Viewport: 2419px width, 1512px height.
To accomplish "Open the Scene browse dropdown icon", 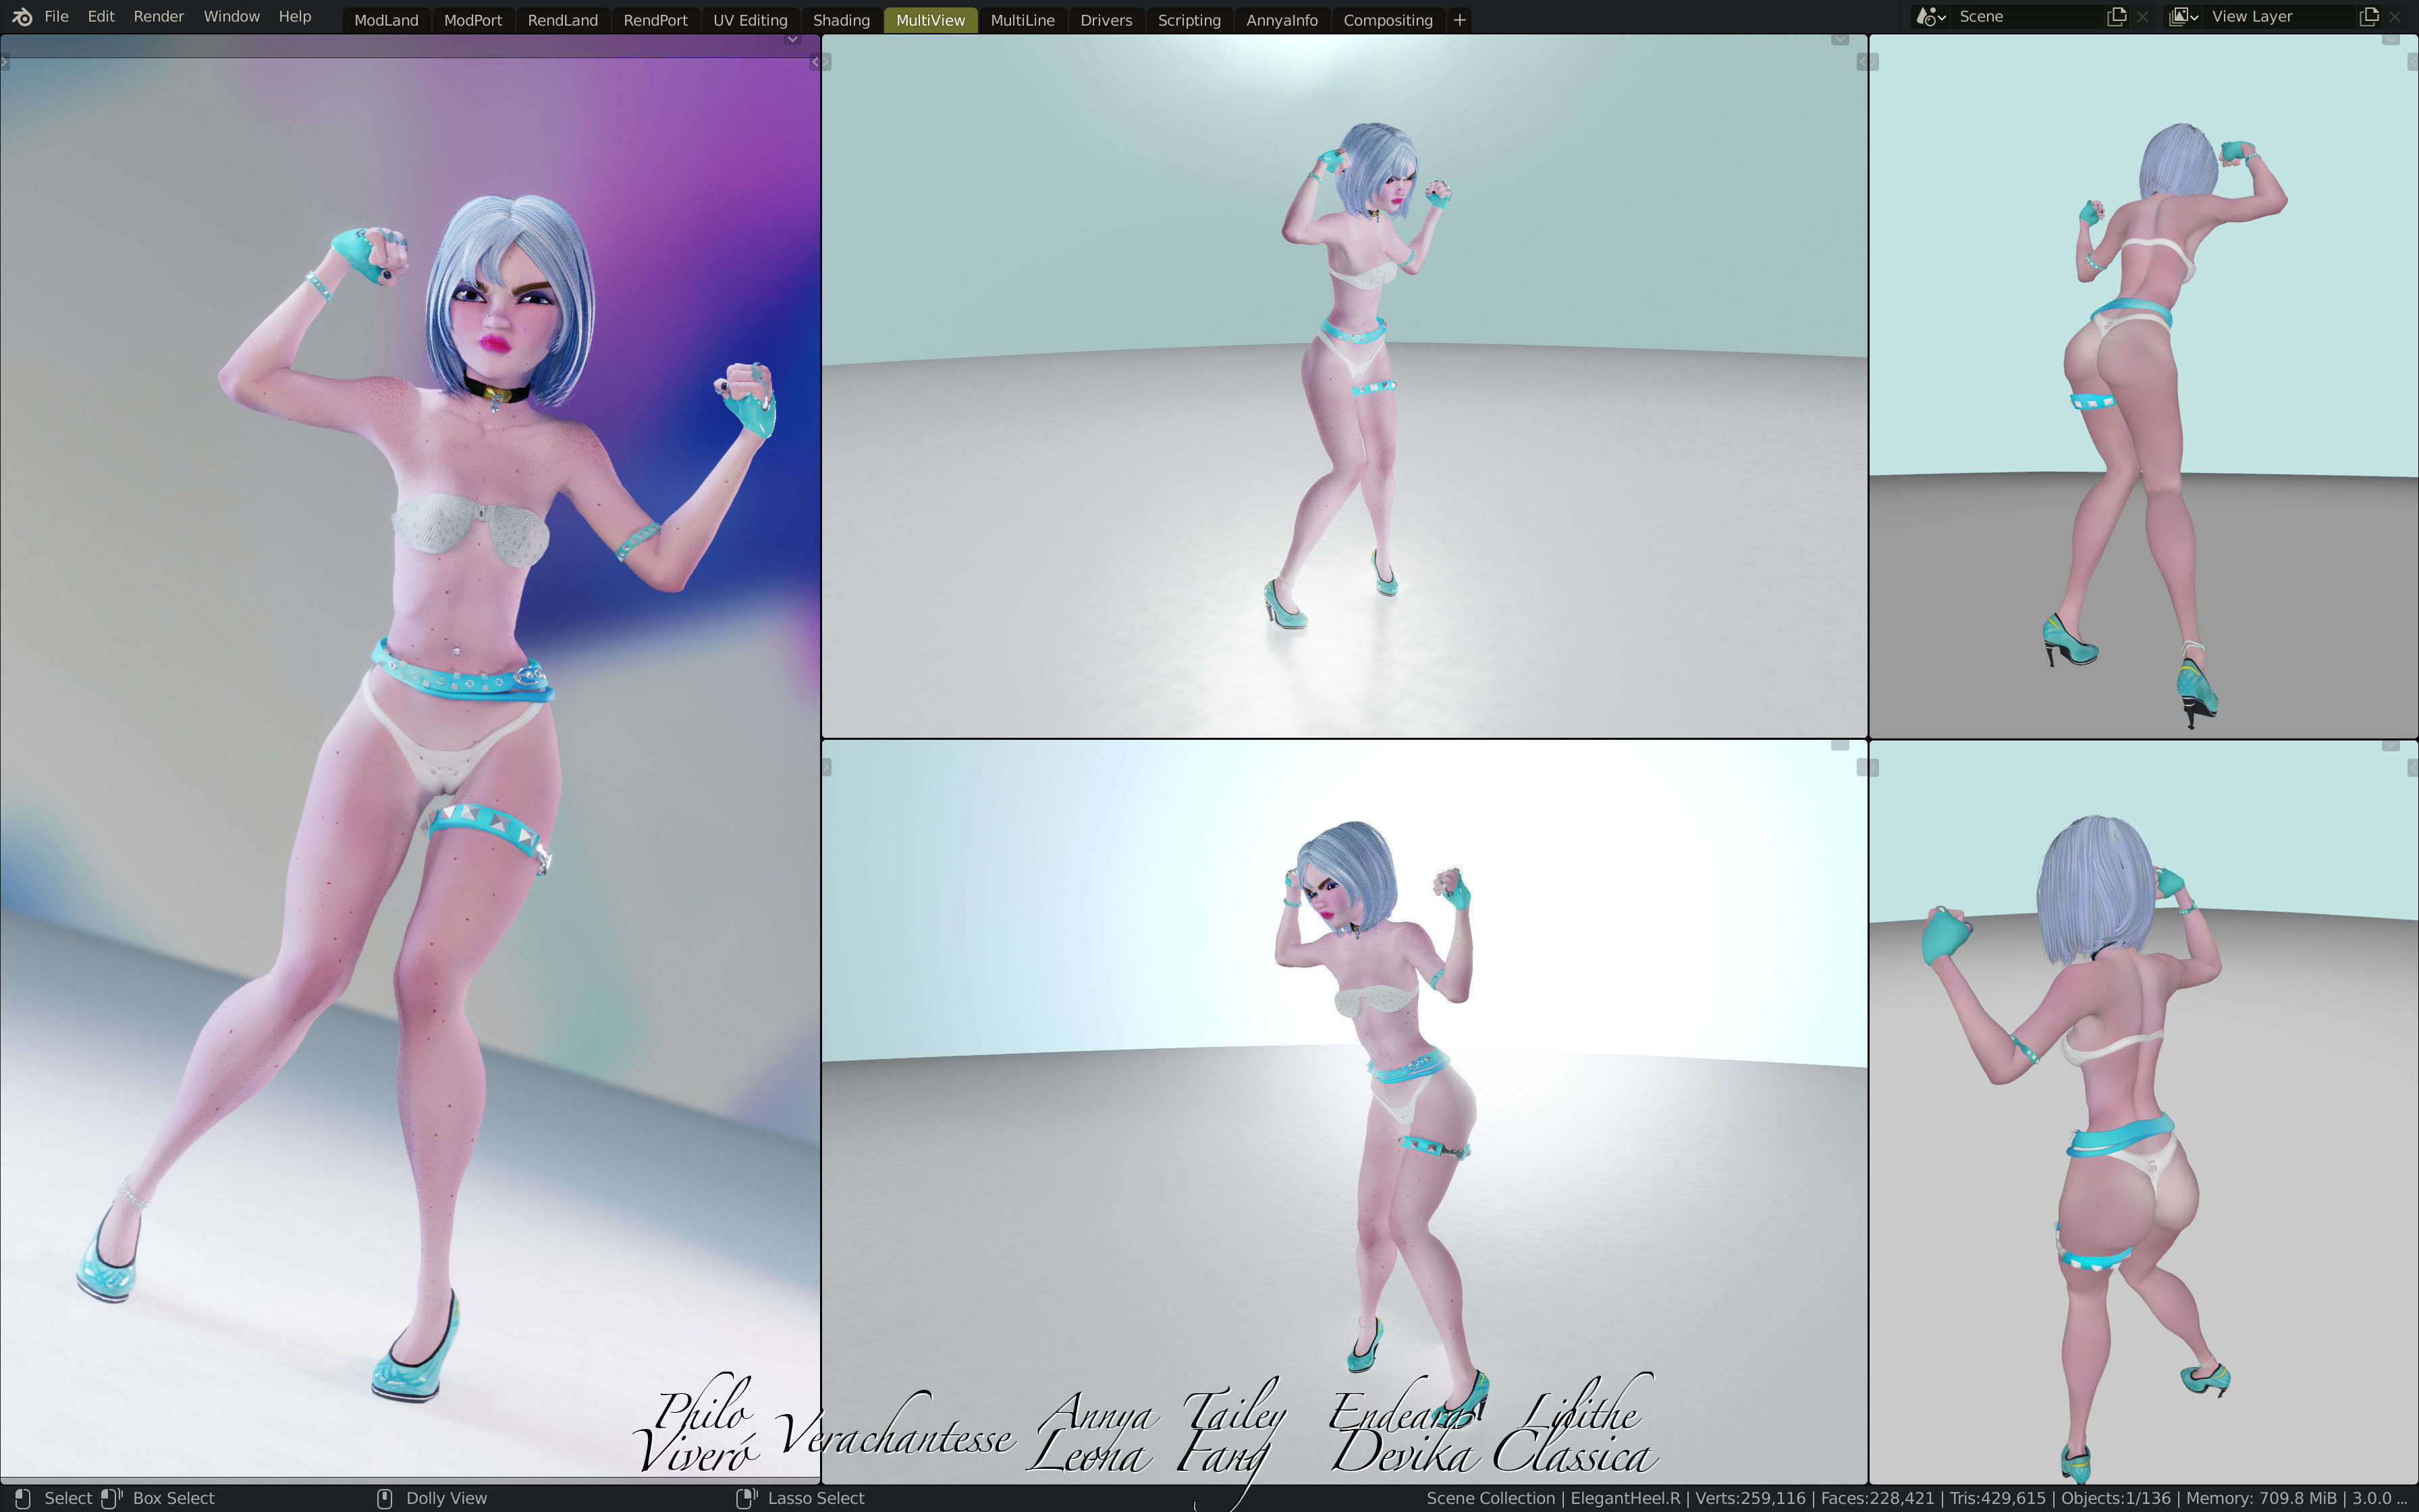I will (1930, 17).
